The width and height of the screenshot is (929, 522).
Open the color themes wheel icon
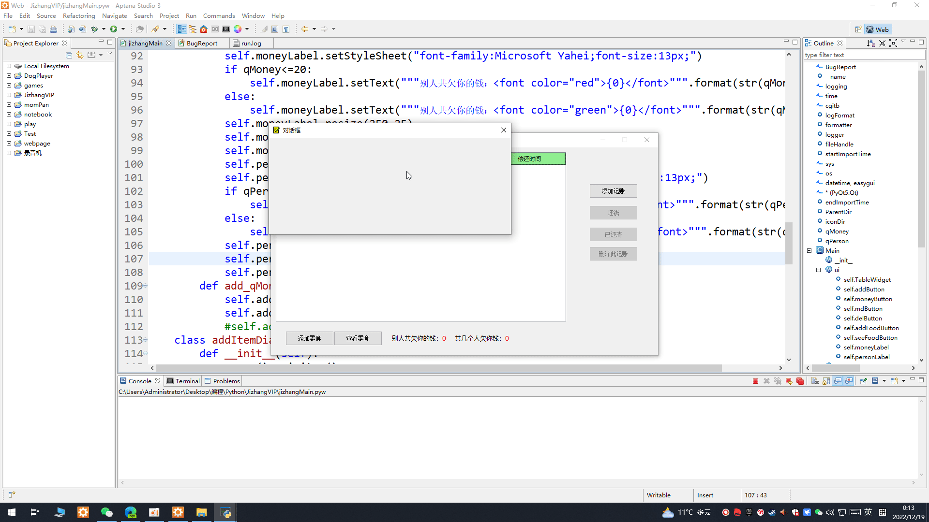[238, 29]
